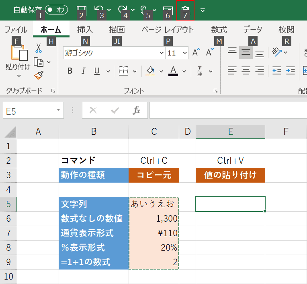Increase font size with larger A icon

pyautogui.click(x=196, y=52)
